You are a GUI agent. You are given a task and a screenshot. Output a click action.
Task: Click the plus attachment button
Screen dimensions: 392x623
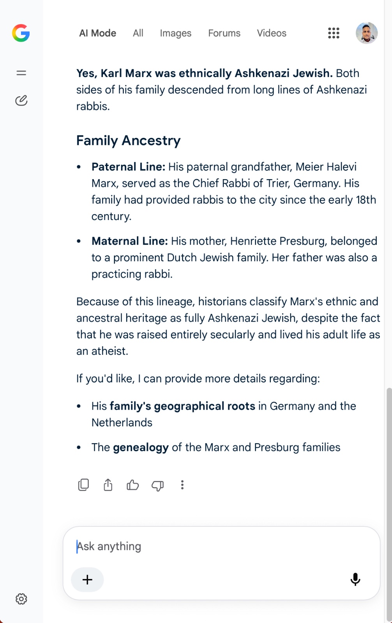coord(87,580)
